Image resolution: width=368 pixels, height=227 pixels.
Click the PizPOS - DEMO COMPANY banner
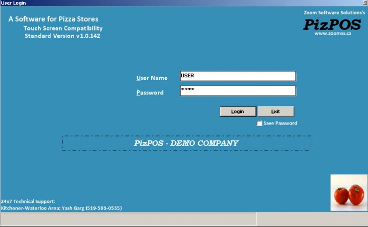pos(187,143)
